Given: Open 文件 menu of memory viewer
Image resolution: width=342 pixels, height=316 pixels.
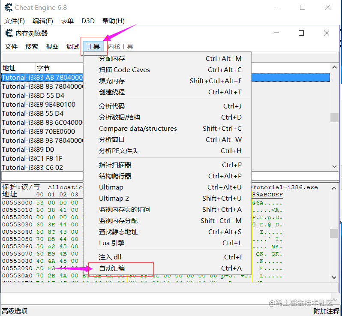Looking at the screenshot, I should (x=11, y=46).
